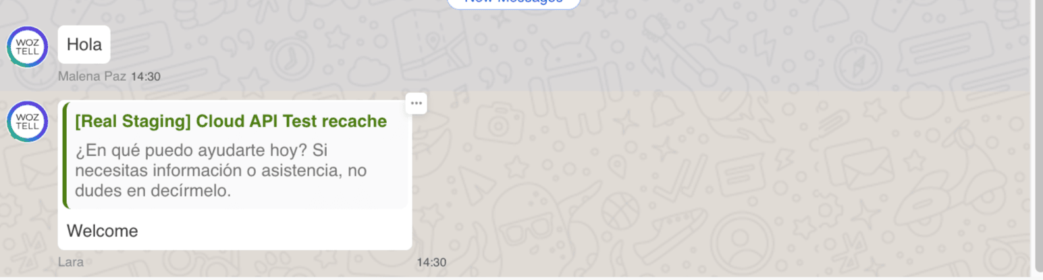Click the WOZTELL avatar beside the Hola message

(28, 48)
